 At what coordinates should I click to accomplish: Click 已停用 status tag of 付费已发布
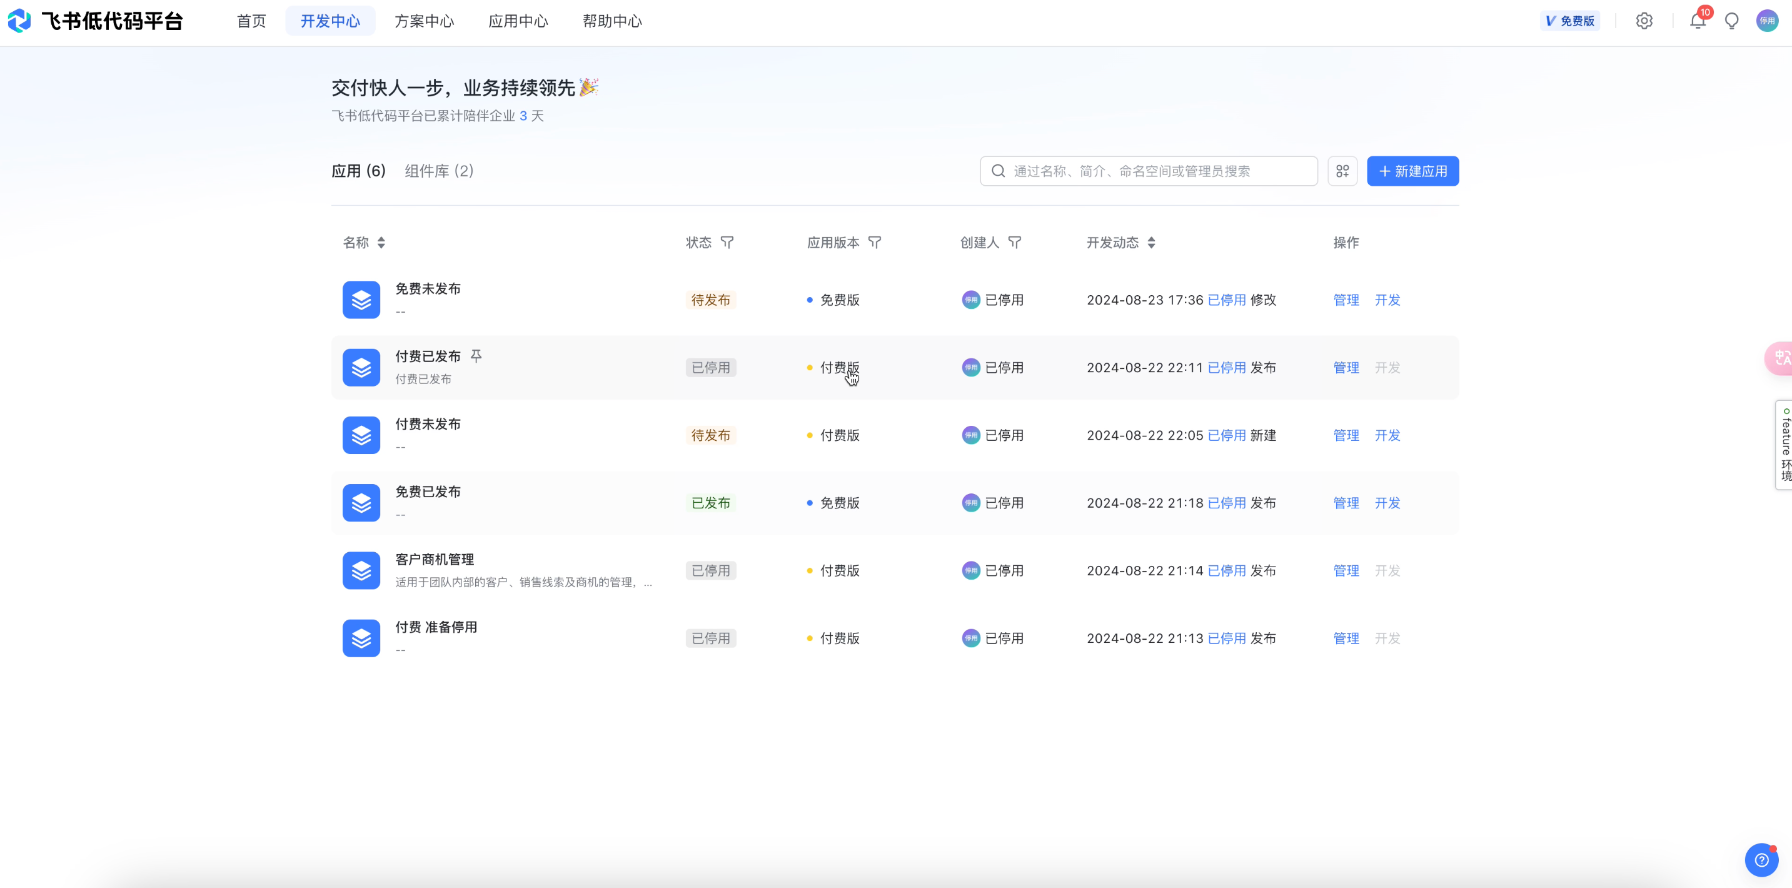click(710, 368)
